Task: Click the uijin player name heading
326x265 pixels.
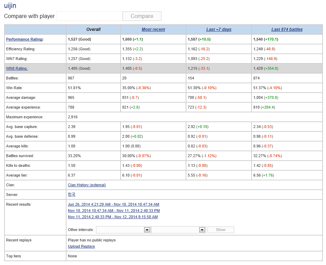Action: pos(10,6)
